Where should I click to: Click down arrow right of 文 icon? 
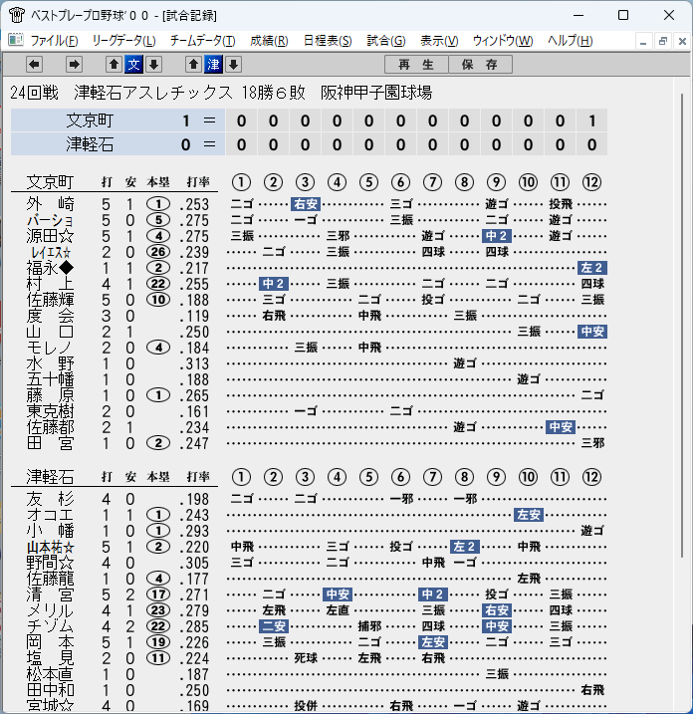(154, 64)
